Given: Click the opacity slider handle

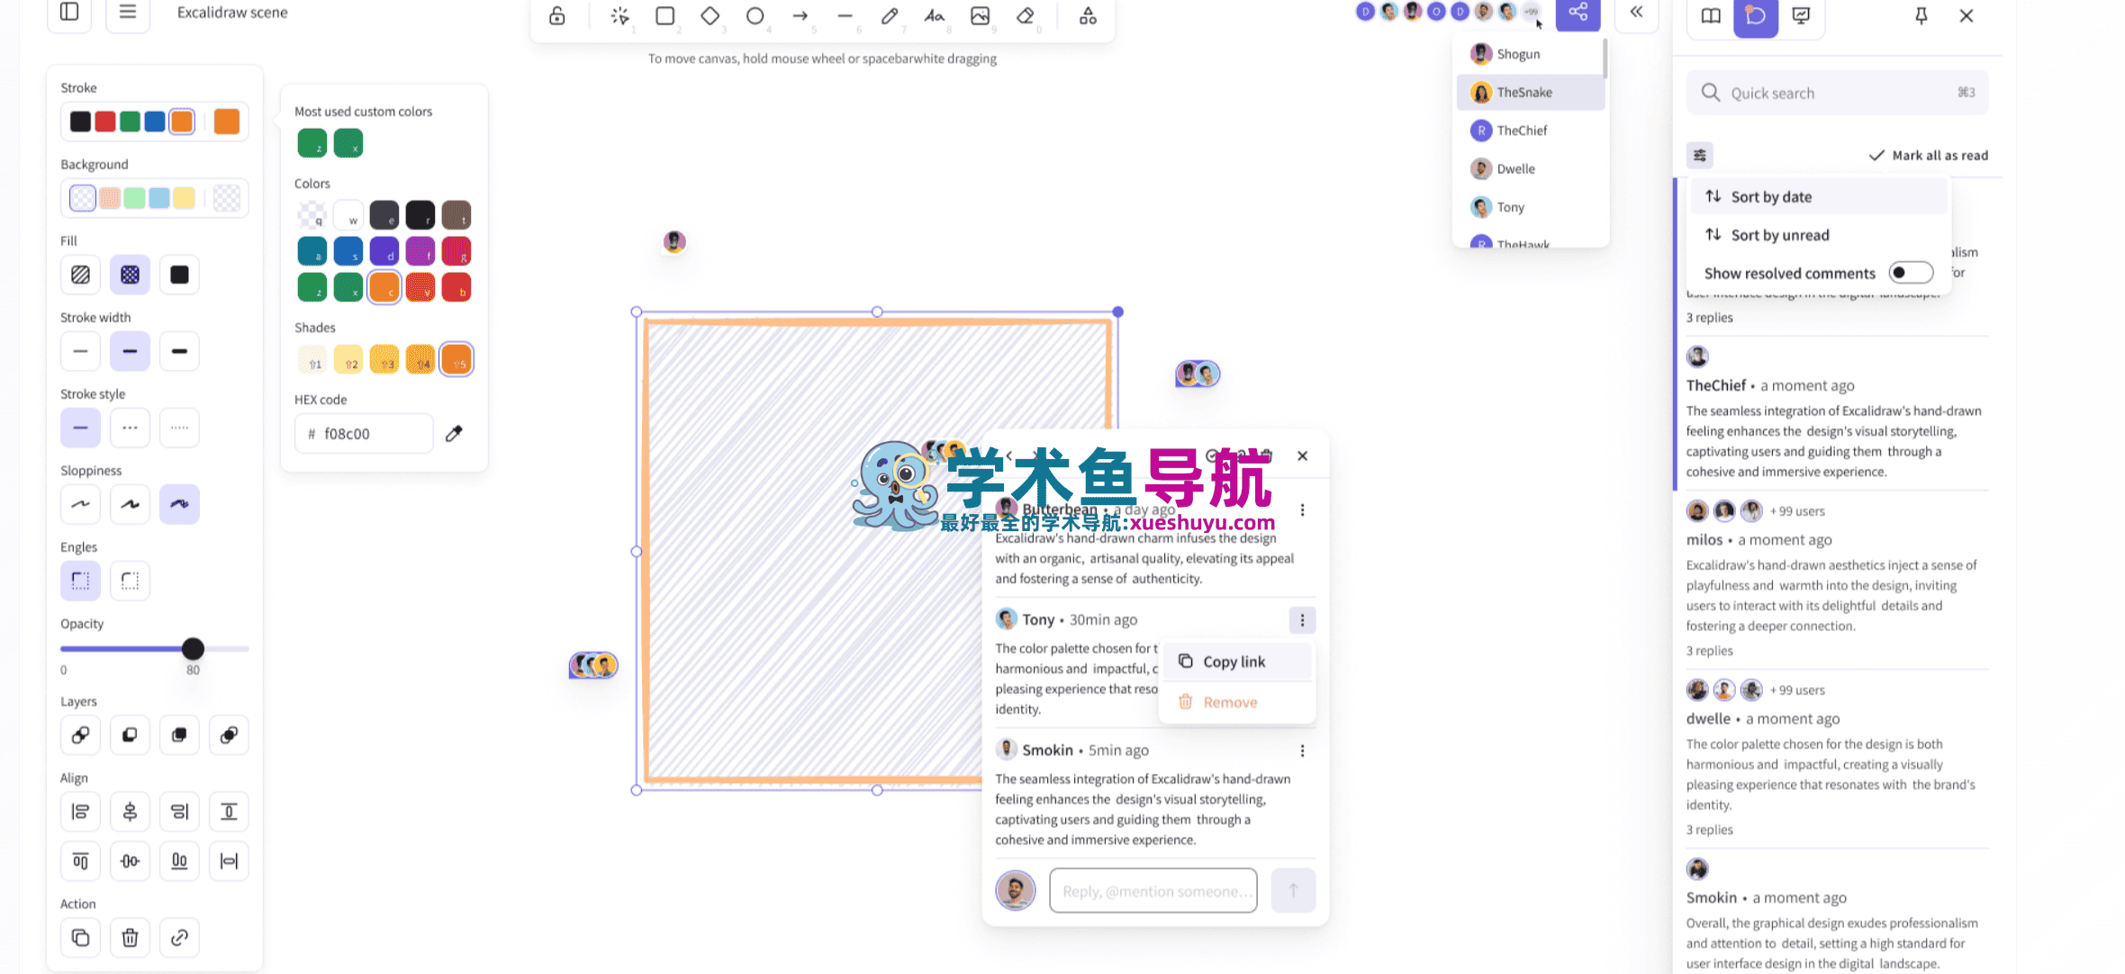Looking at the screenshot, I should coord(193,648).
